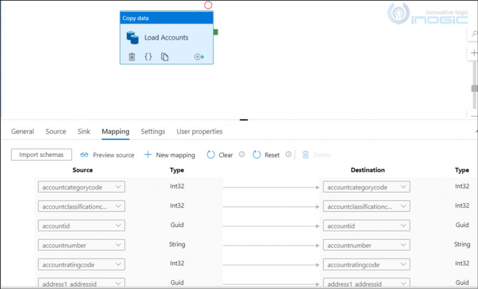Open code view with the curly braces icon
Viewport: 478px width, 289px height.
click(148, 57)
